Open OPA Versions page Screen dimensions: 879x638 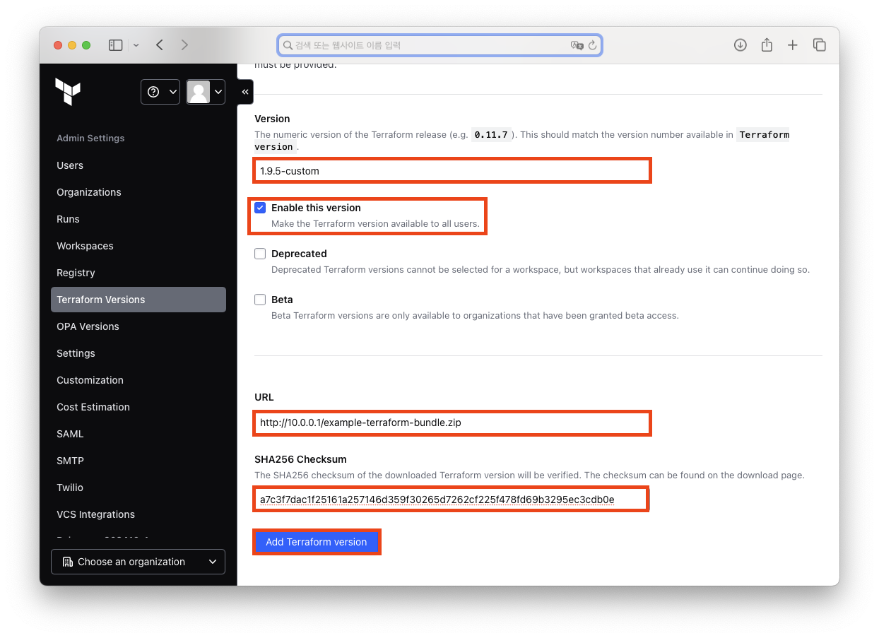88,326
